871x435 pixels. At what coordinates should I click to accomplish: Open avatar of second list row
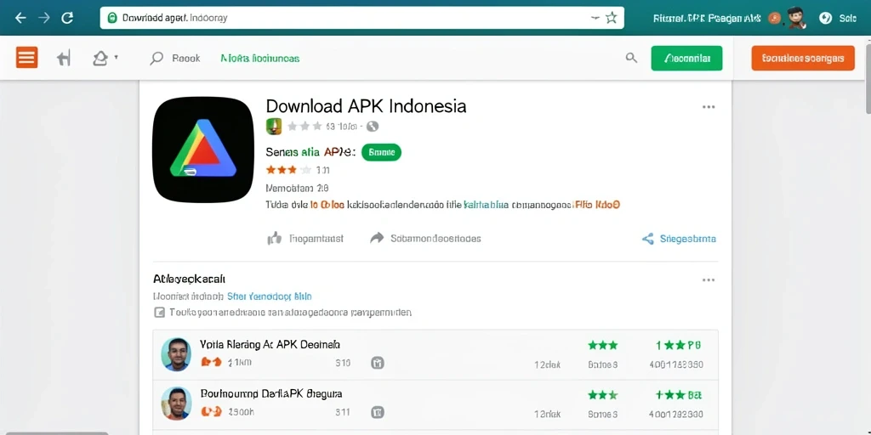(x=176, y=404)
